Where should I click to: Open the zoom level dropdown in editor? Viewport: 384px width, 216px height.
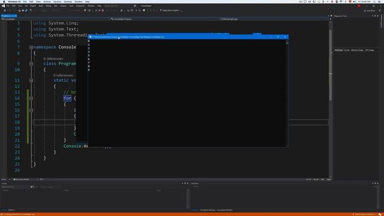point(5,179)
